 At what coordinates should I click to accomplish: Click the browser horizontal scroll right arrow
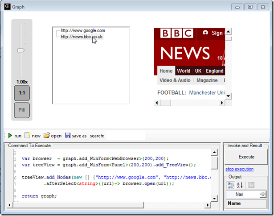click(222, 103)
